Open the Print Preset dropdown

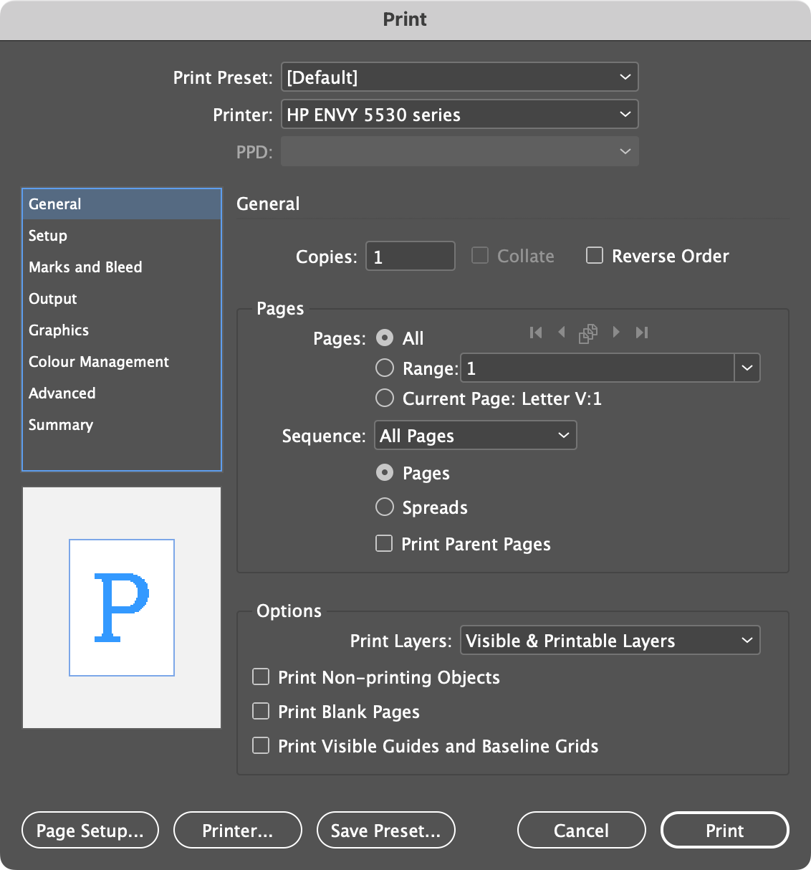click(459, 77)
